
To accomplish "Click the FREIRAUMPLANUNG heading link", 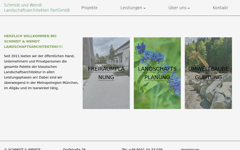I will point(106,73).
